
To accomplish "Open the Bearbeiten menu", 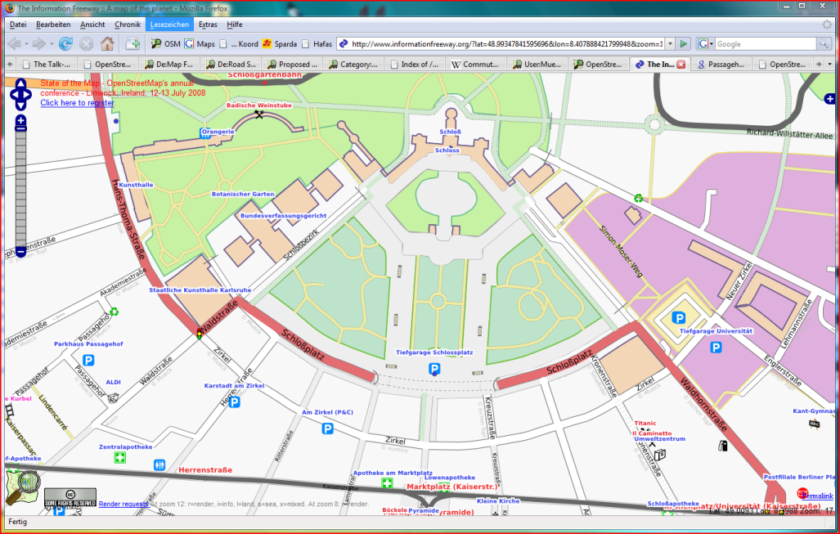I will click(53, 24).
